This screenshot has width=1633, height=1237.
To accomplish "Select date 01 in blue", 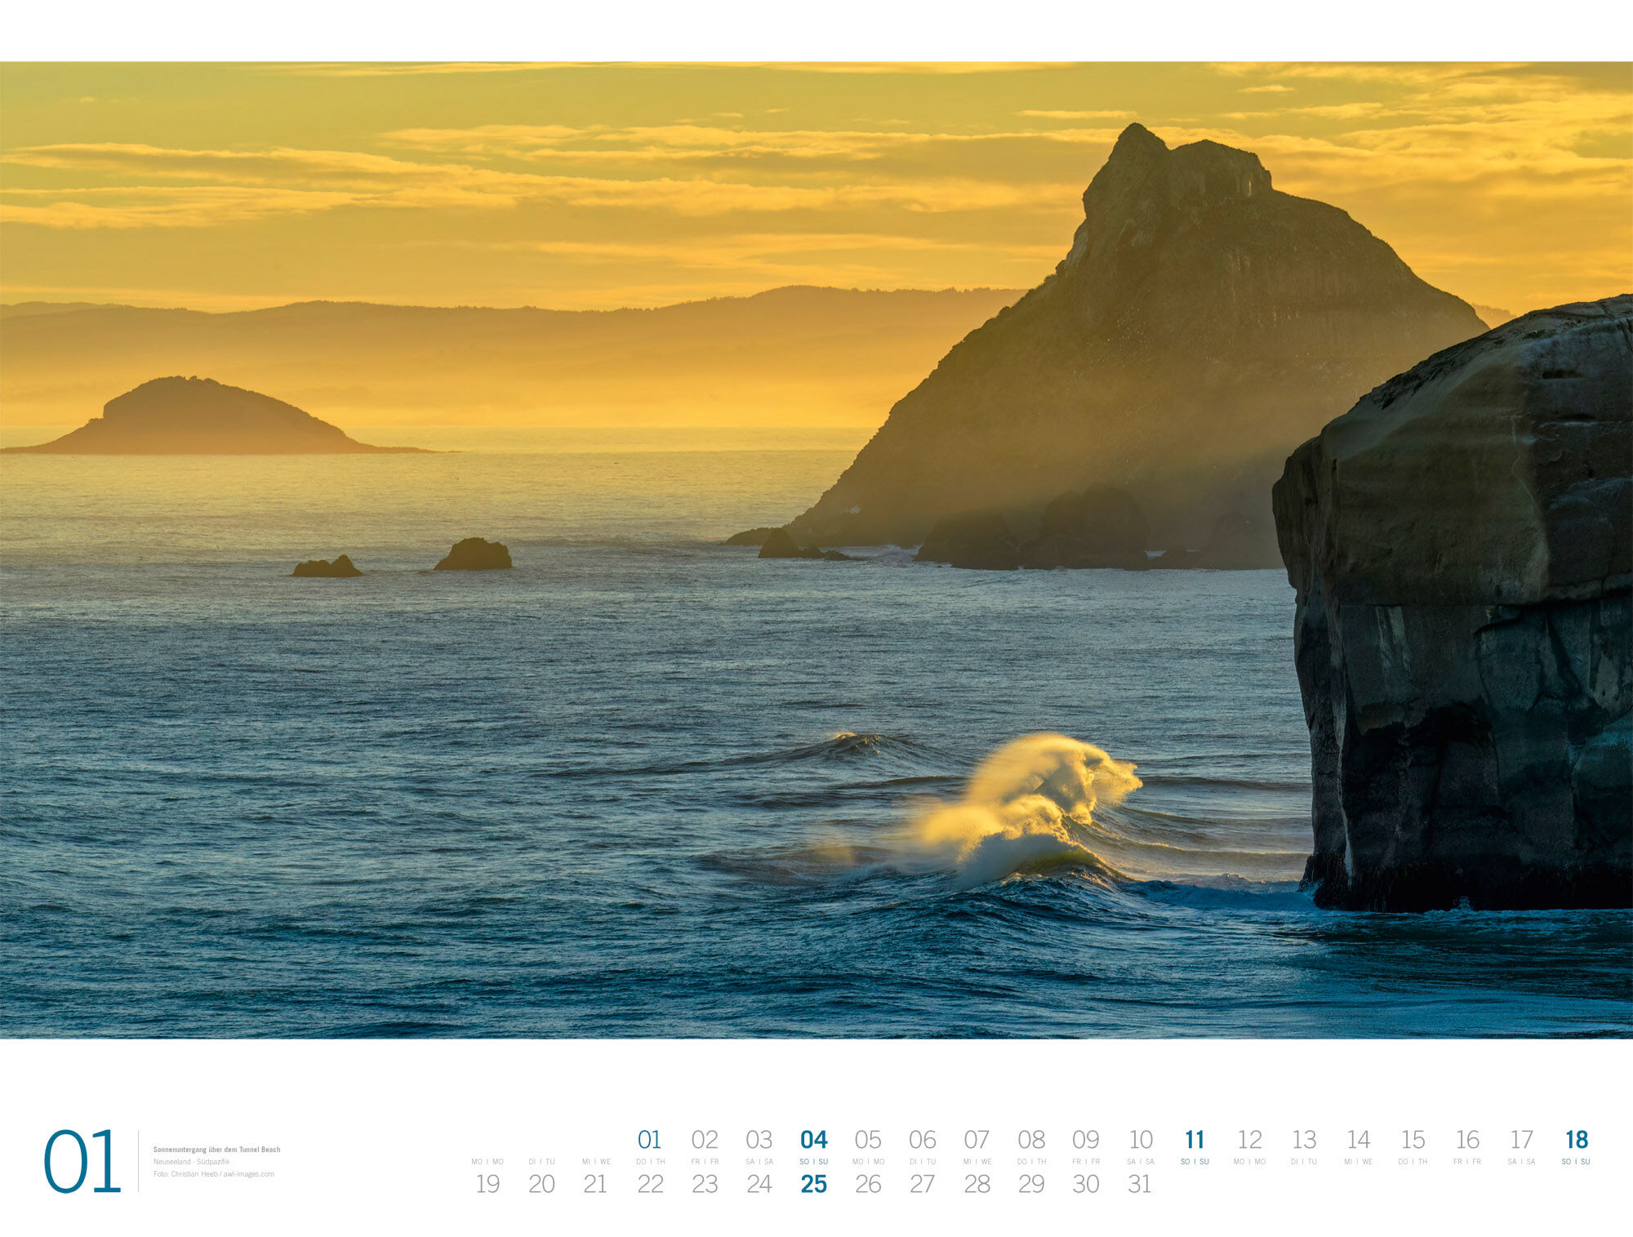I will pyautogui.click(x=649, y=1139).
